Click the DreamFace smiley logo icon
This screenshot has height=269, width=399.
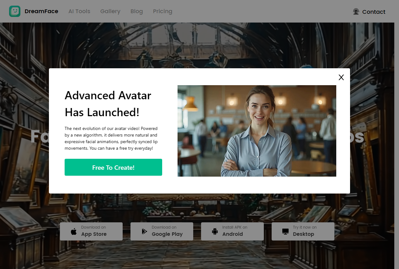pos(15,11)
